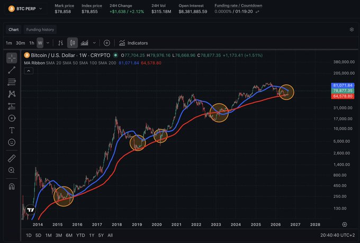Click the Index price label
The height and width of the screenshot is (243, 360).
pyautogui.click(x=92, y=6)
